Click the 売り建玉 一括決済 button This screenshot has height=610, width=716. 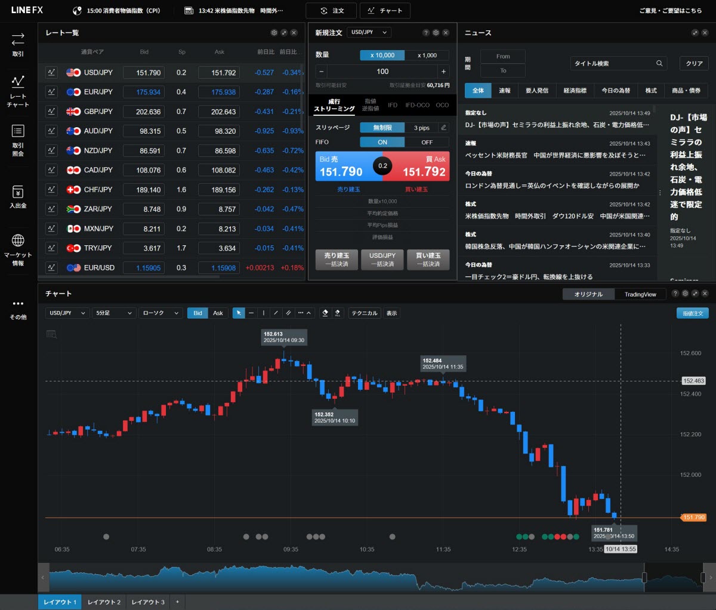click(337, 260)
